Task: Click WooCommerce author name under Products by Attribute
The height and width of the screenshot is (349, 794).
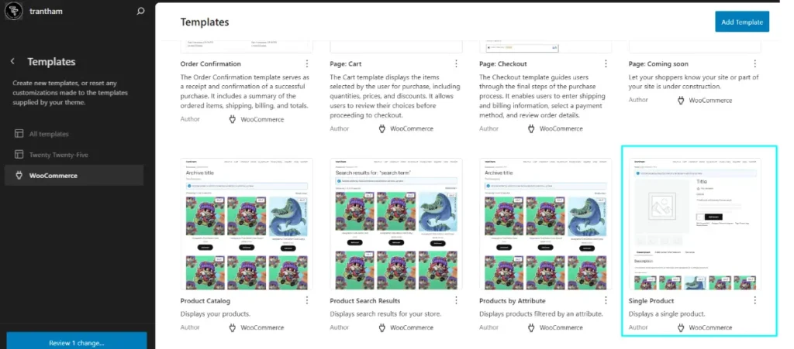Action: (561, 327)
